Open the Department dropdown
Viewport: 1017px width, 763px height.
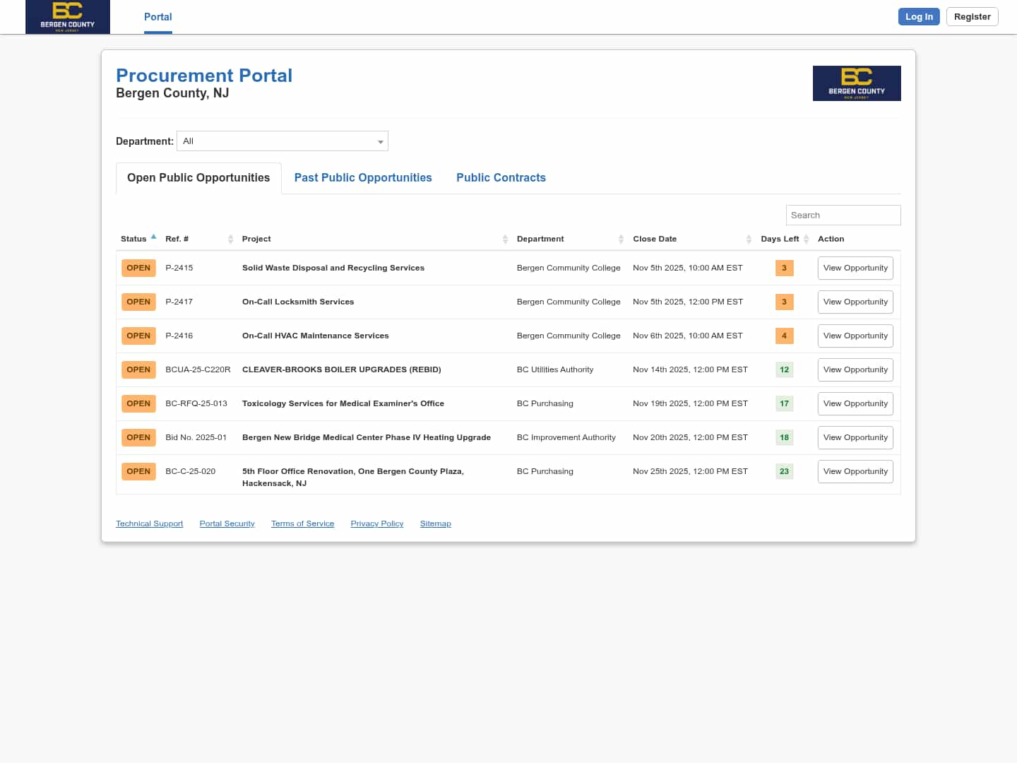click(282, 141)
